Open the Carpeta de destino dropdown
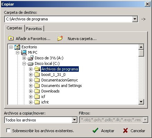Image resolution: width=152 pixels, height=138 pixels. tap(135, 19)
